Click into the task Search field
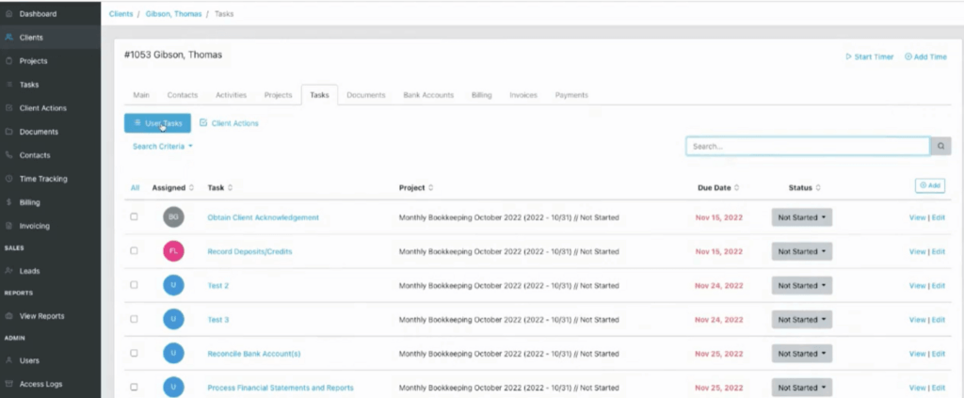This screenshot has width=964, height=398. [807, 147]
